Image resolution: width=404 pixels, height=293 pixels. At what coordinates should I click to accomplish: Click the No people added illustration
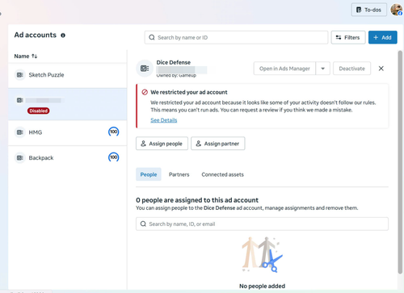tap(262, 255)
